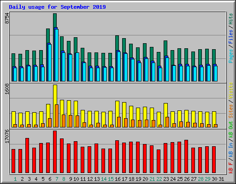The height and width of the screenshot is (184, 236).
Task: Click the cyan pages bar for day 30
Action: click(216, 74)
